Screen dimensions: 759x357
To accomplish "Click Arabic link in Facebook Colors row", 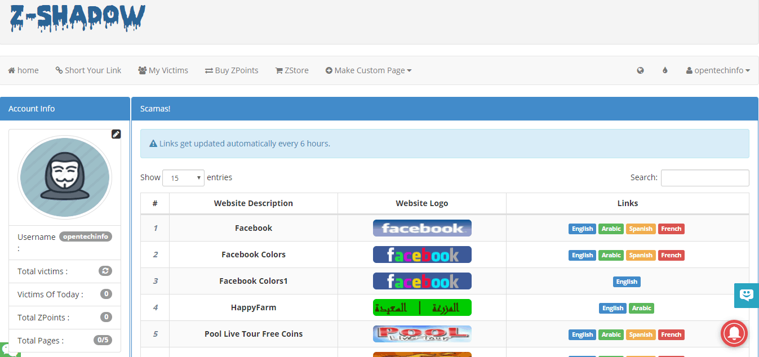I will 611,255.
